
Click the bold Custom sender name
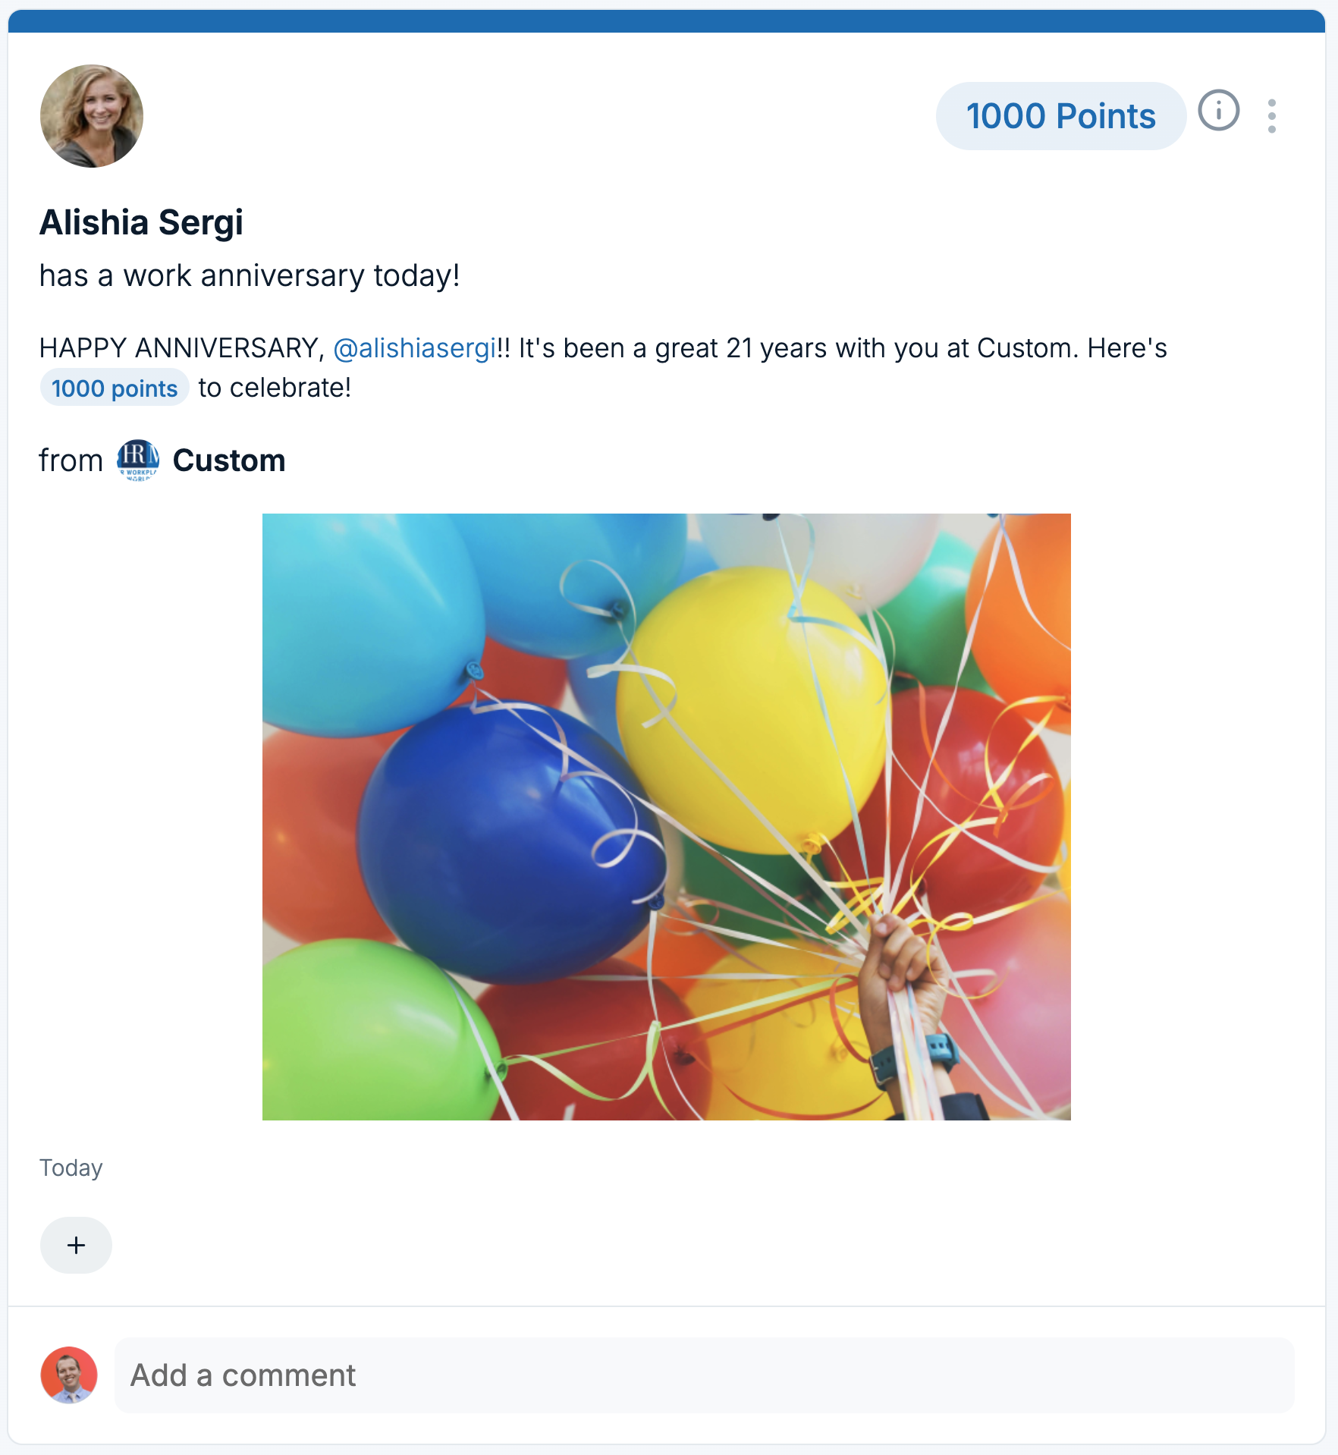coord(229,460)
